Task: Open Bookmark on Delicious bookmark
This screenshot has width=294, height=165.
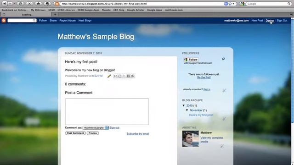Action: pyautogui.click(x=14, y=10)
